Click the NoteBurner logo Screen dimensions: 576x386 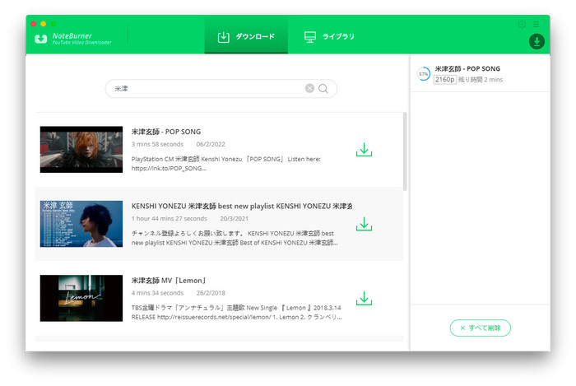tap(73, 38)
